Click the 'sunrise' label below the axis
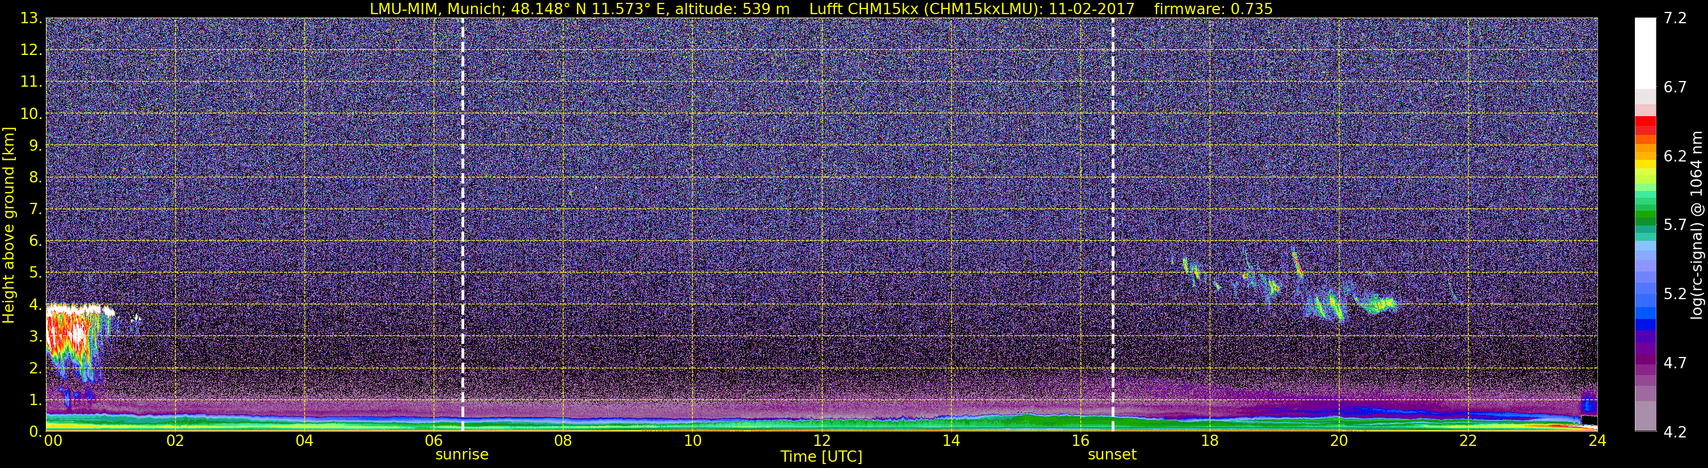Image resolution: width=1708 pixels, height=468 pixels. (x=462, y=455)
